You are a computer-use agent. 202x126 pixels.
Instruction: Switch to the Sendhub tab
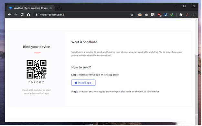click(30, 8)
